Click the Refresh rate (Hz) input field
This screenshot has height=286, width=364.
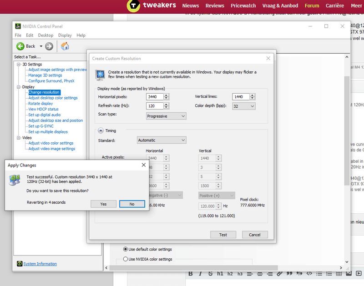(155, 106)
